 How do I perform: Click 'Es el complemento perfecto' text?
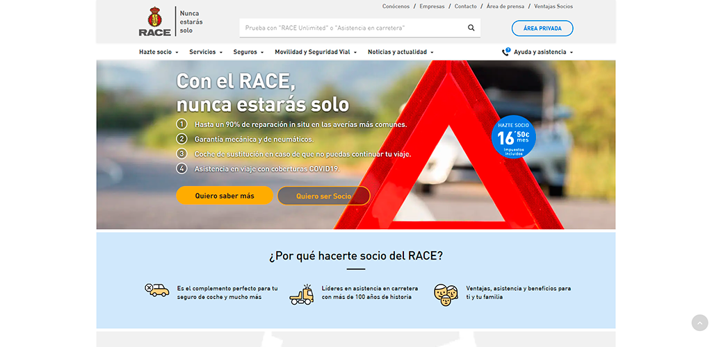click(x=227, y=293)
